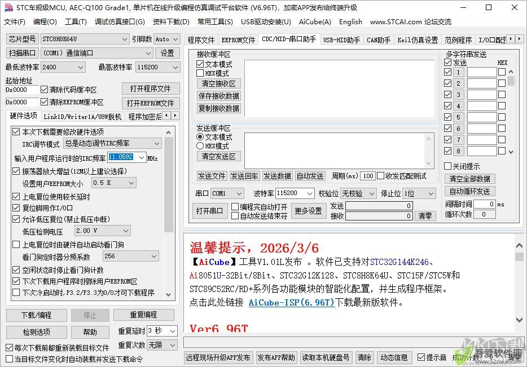Screen dimensions: 527x367
Task: Open the 编程(O) menu
Action: [x=45, y=22]
